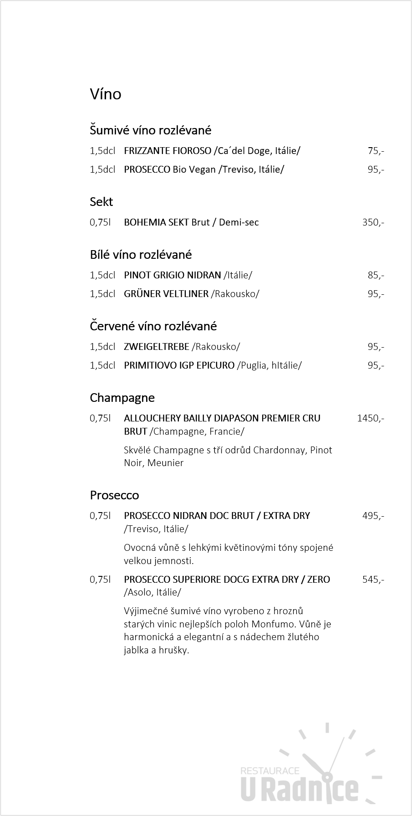Click ALLOUCHERY BAILLY DIAPASON PREMIER CRU name
Image resolution: width=412 pixels, height=816 pixels.
pos(222,418)
